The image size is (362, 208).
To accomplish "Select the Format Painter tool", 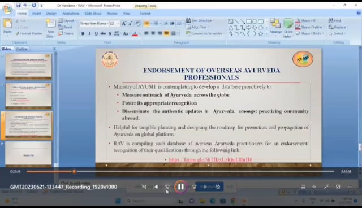I will (29, 34).
